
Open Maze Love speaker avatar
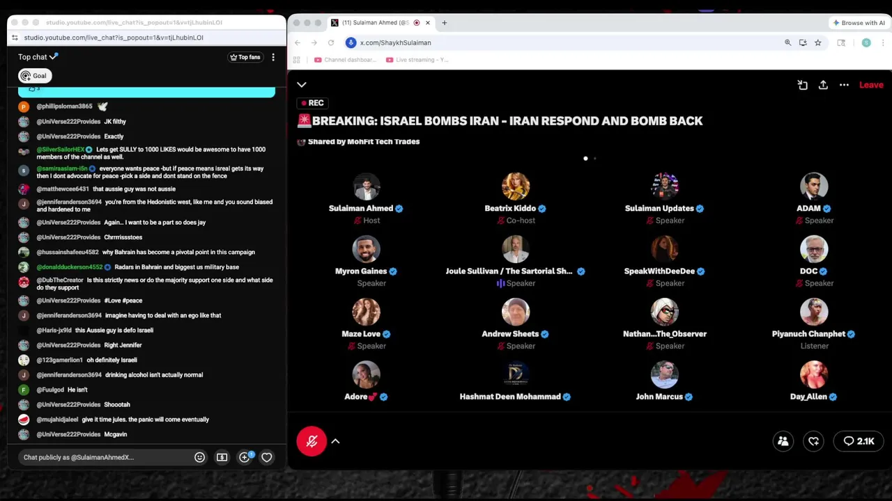coord(366,312)
